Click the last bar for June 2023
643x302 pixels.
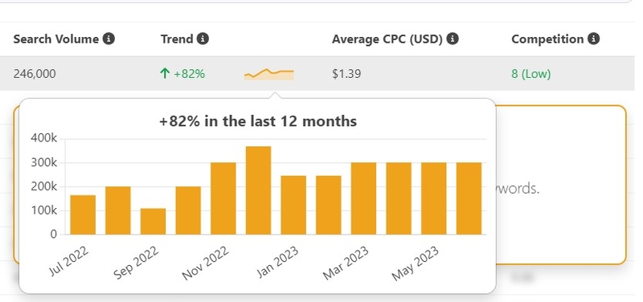469,198
